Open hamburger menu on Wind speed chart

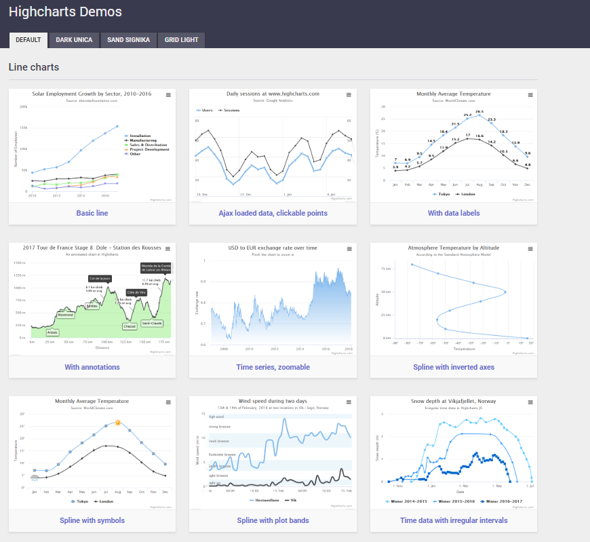click(349, 403)
